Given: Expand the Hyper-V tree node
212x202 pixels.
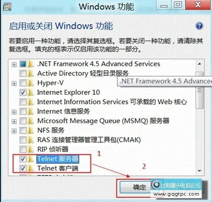Looking at the screenshot, I should tap(14, 83).
